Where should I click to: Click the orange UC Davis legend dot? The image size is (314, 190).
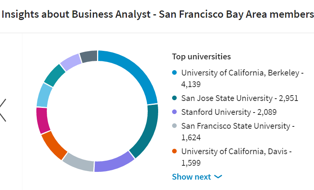point(174,151)
